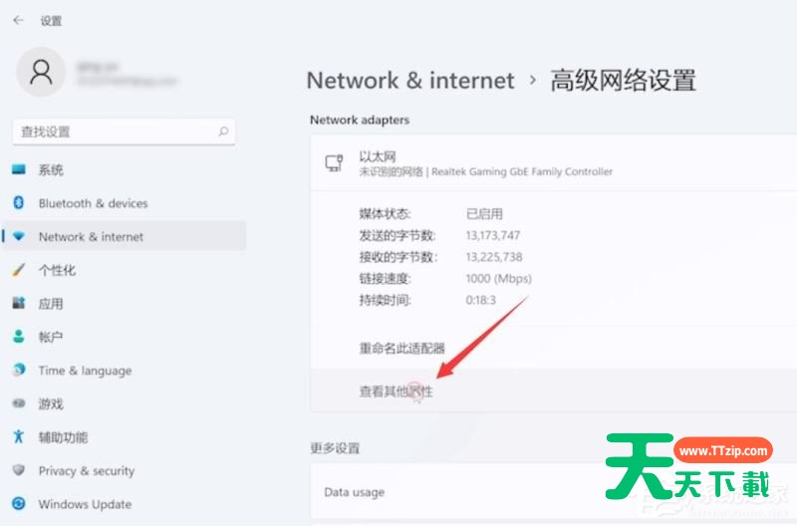Open 游戏 settings page

pyautogui.click(x=124, y=404)
